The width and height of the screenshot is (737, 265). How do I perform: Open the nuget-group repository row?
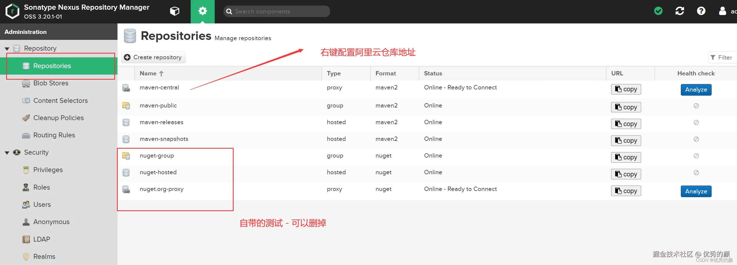tap(427, 157)
